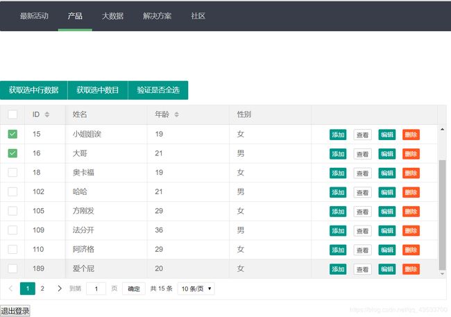Screen dimensions: 451x317
Task: Click 查看 in row 小姐姐诶
Action: [362, 135]
